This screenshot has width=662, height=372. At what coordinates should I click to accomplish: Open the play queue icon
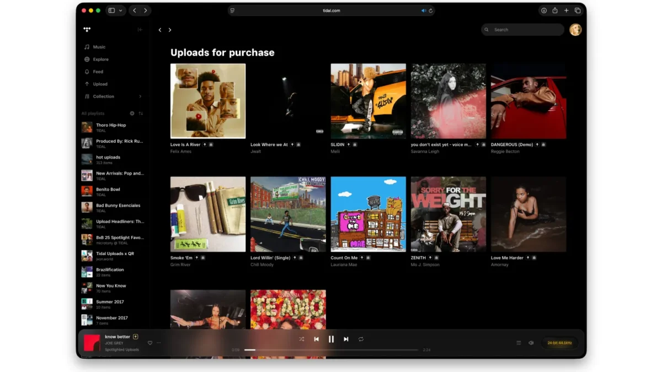point(519,343)
